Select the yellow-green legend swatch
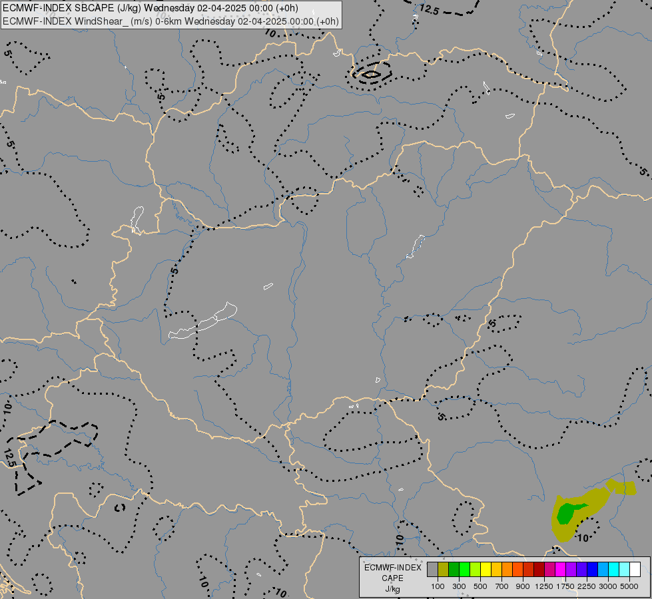The height and width of the screenshot is (599, 652). 476,569
